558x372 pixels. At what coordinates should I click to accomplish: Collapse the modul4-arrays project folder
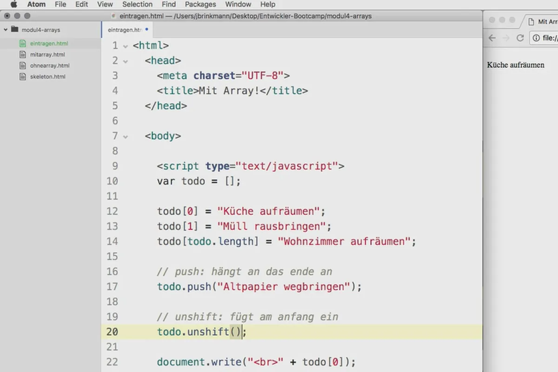pos(5,30)
